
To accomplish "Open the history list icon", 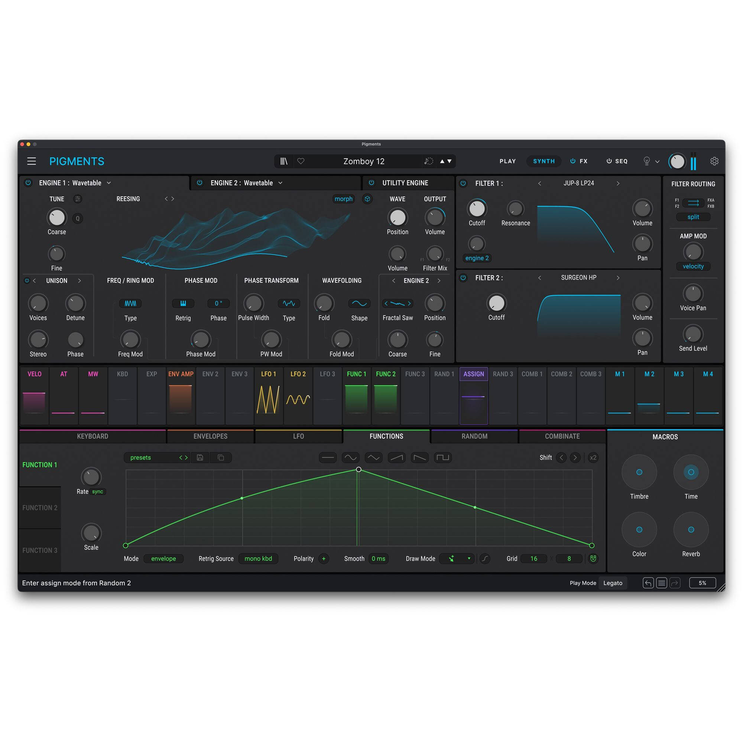I will pyautogui.click(x=662, y=583).
